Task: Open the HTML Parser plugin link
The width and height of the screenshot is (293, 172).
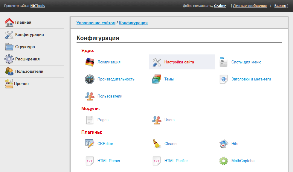Action: (x=109, y=161)
